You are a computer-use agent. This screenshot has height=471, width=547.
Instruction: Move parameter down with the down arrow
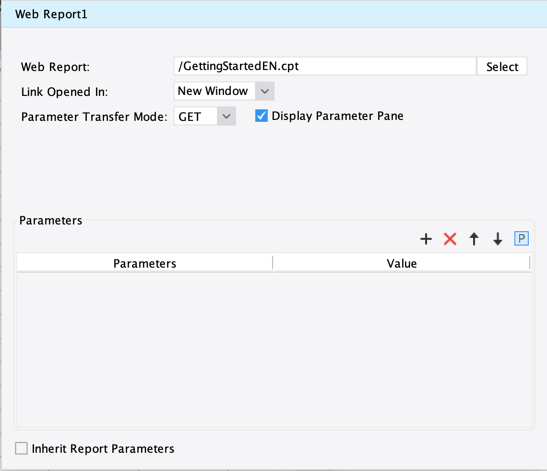498,239
